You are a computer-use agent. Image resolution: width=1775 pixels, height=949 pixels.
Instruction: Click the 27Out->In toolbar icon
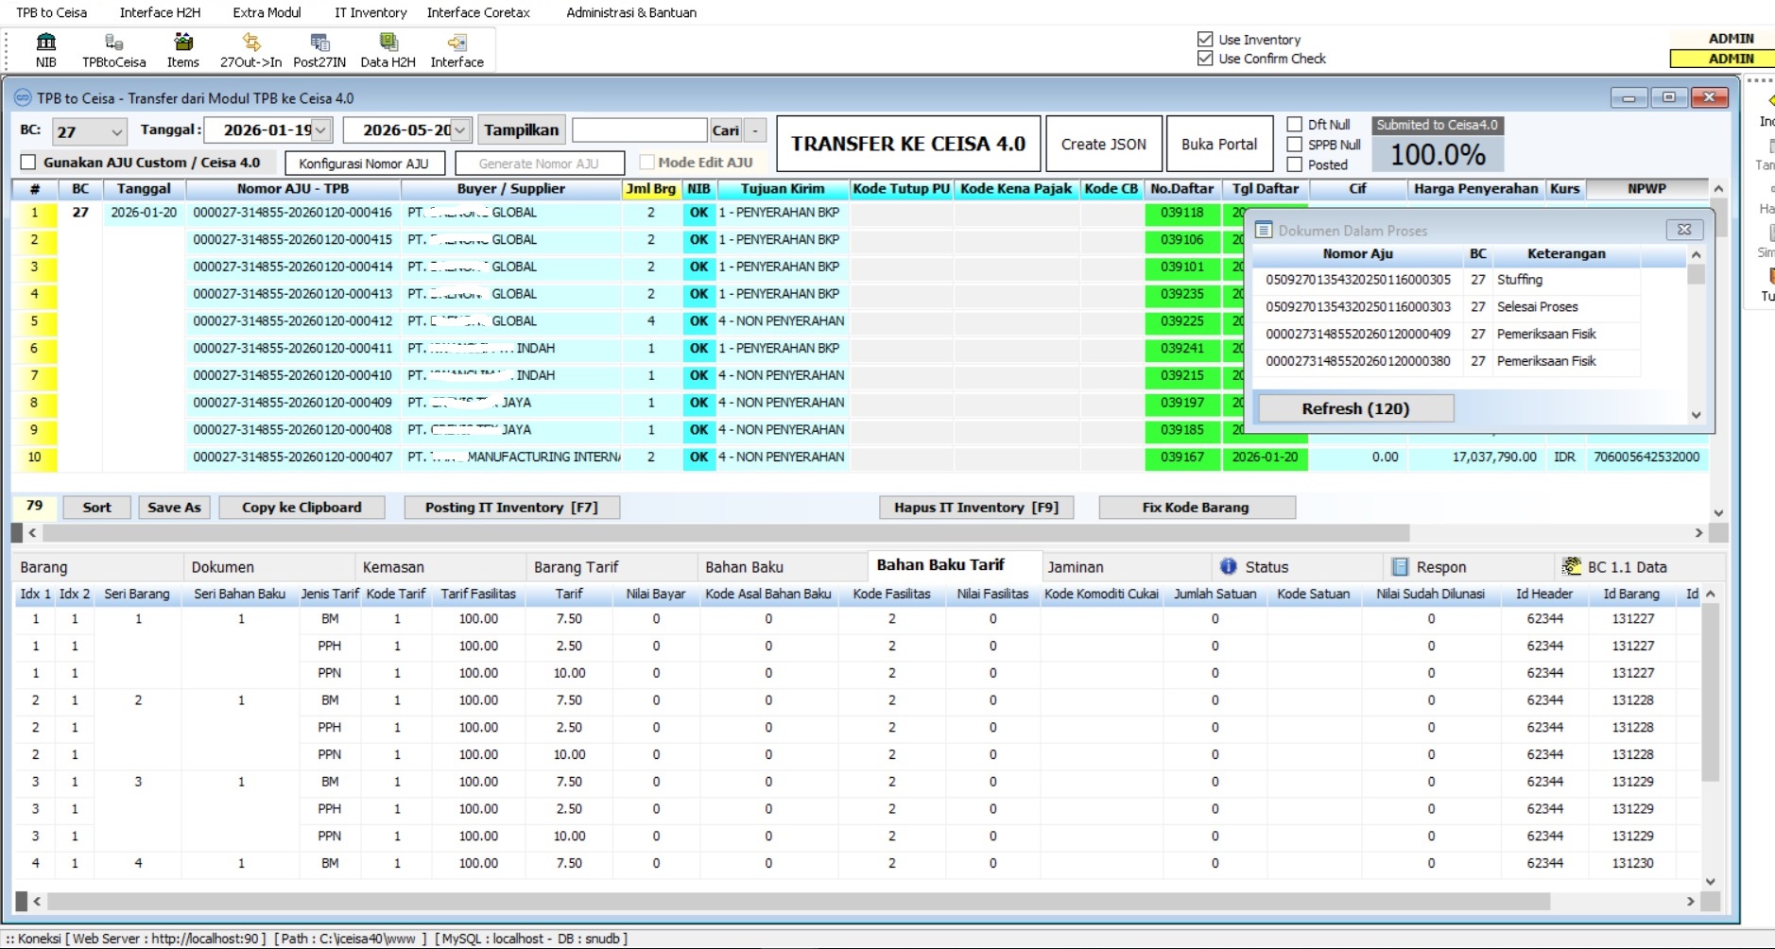pyautogui.click(x=250, y=50)
